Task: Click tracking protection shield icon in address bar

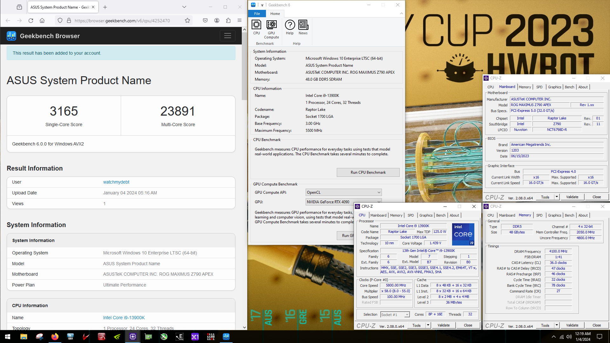Action: coord(60,21)
